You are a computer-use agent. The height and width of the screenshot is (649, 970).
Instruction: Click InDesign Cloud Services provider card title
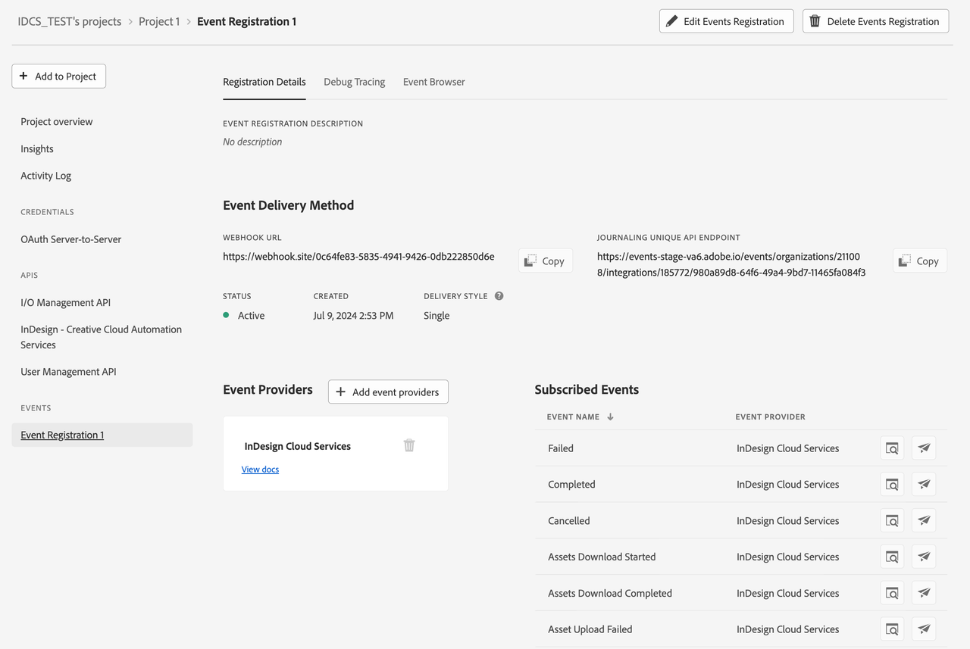pyautogui.click(x=298, y=446)
